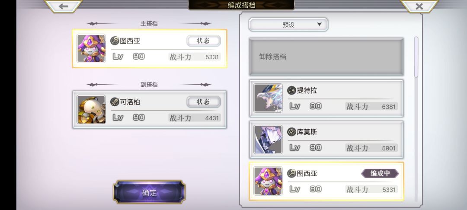Click 可洛柏's robot portrait in the sub slot

point(91,109)
